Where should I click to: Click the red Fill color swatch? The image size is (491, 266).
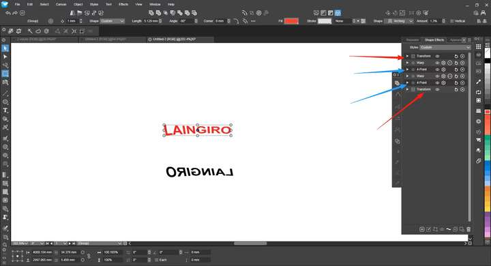point(291,21)
